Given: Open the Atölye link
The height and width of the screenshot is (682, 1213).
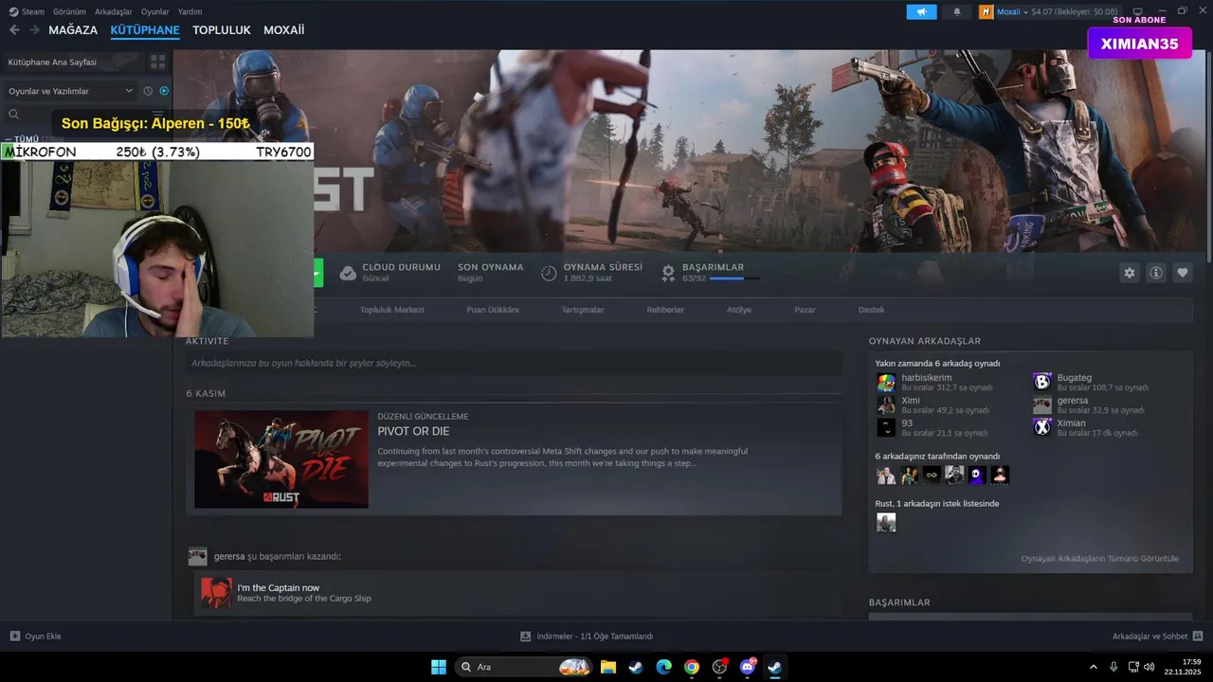Looking at the screenshot, I should pyautogui.click(x=739, y=310).
